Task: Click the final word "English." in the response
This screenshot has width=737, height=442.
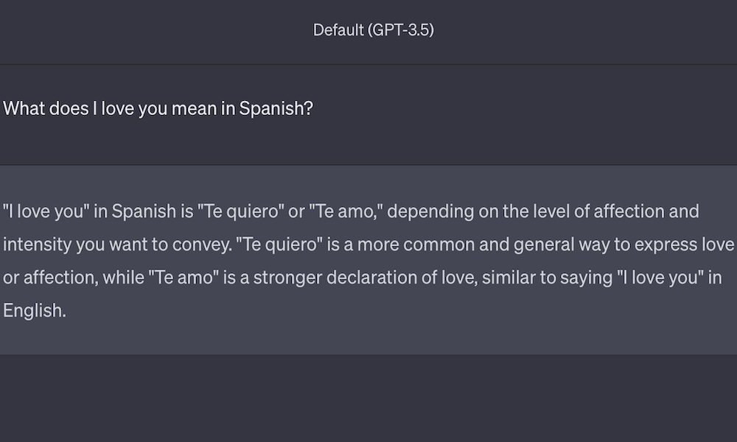Action: coord(35,310)
